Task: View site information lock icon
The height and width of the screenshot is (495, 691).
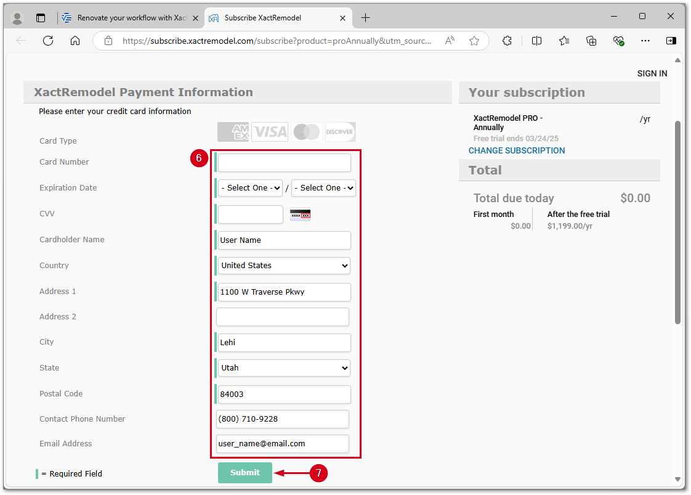Action: [108, 41]
